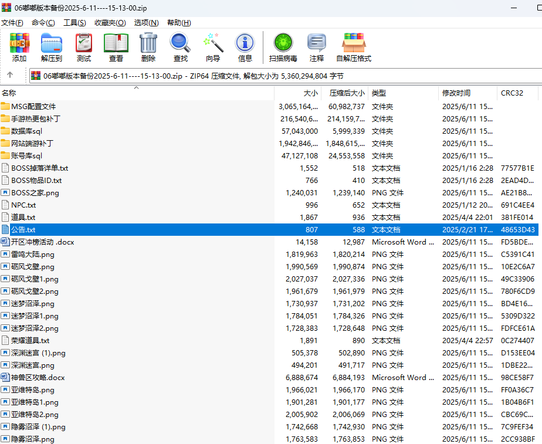Click the 压缩后大小 column header
The width and height of the screenshot is (542, 444).
tap(347, 93)
